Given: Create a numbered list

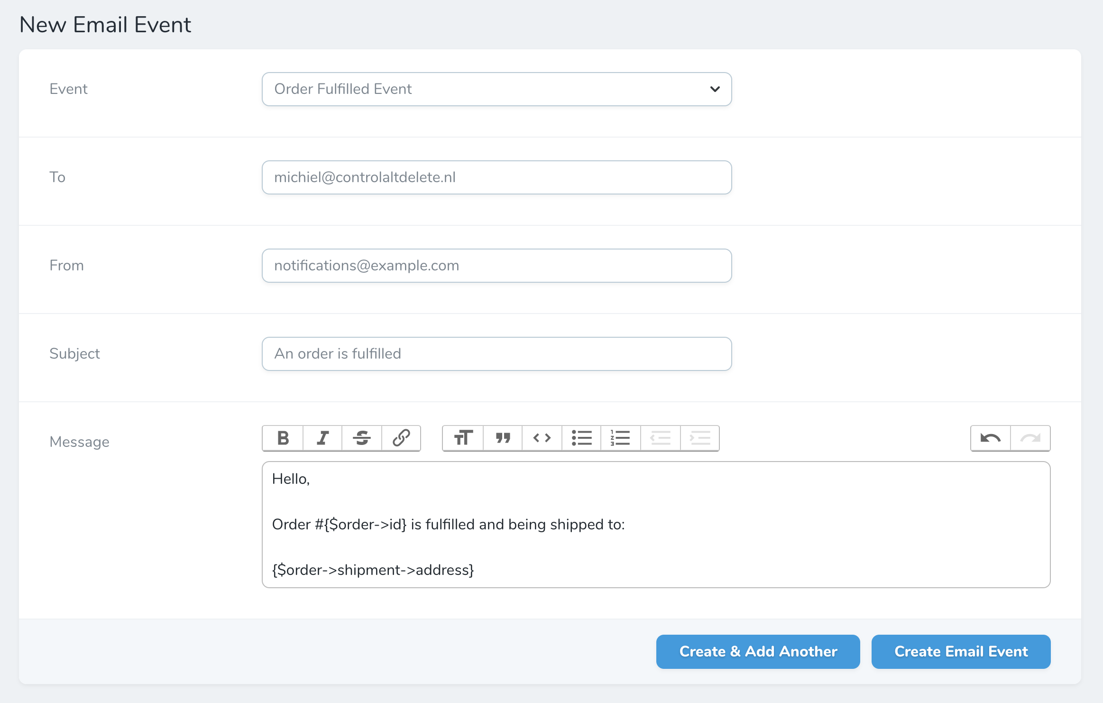Looking at the screenshot, I should [x=620, y=438].
